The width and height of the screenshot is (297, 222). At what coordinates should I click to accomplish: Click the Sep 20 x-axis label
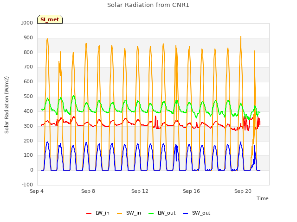pyautogui.click(x=243, y=191)
